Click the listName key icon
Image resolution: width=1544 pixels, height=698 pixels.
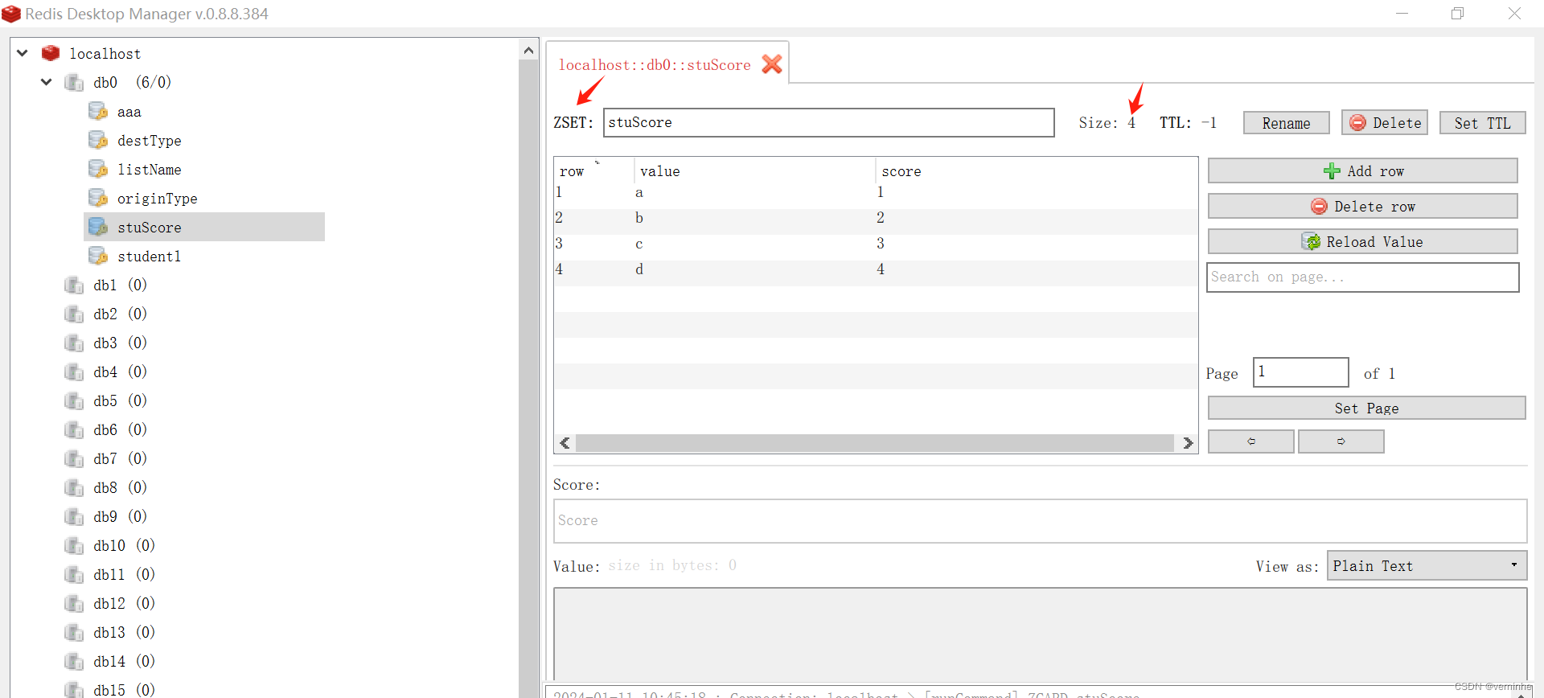(x=98, y=169)
